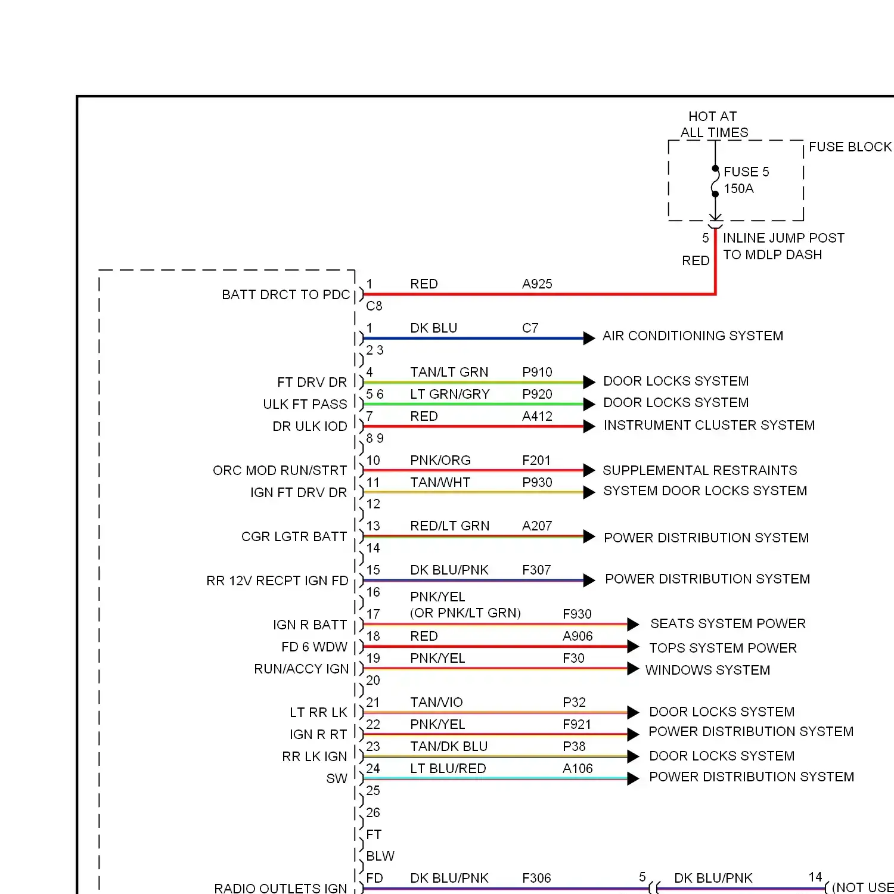The width and height of the screenshot is (894, 894).
Task: Select the ULK FT PASS label
Action: [305, 404]
